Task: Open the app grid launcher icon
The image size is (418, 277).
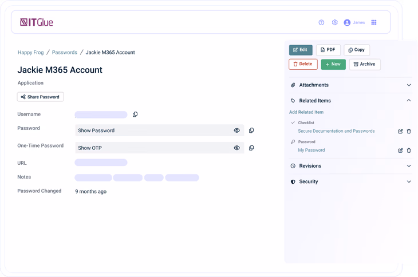Action: [374, 23]
